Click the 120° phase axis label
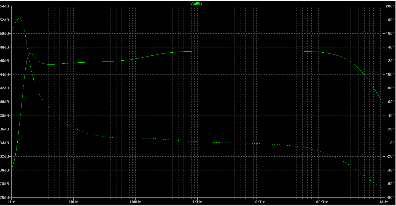396x206 pixels. point(390,61)
